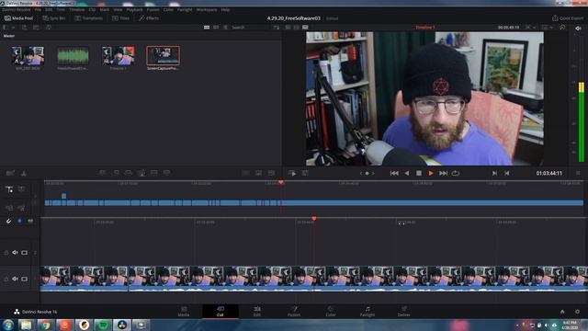Hide video on the lower track

point(25,279)
